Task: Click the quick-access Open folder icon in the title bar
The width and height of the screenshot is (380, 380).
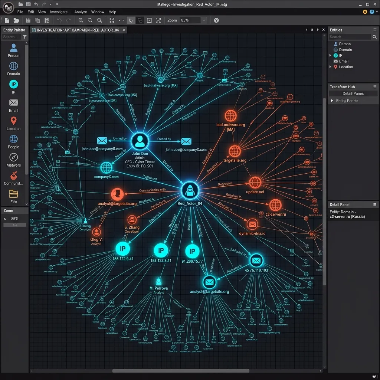Action: 21,4
